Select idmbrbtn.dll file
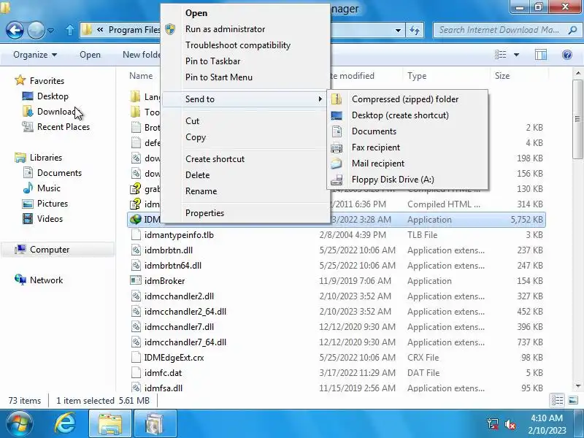This screenshot has height=438, width=584. tap(169, 250)
